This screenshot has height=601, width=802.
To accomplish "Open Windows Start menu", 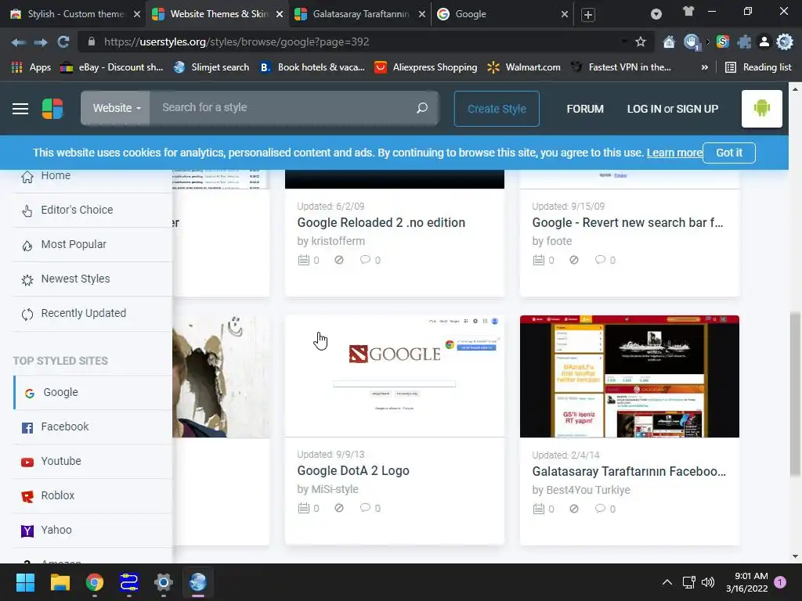I will pyautogui.click(x=25, y=582).
